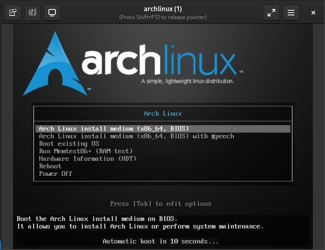Image resolution: width=325 pixels, height=250 pixels.
Task: Click the 'A simple, lightweight linux distribution.' tagline
Action: [x=188, y=81]
